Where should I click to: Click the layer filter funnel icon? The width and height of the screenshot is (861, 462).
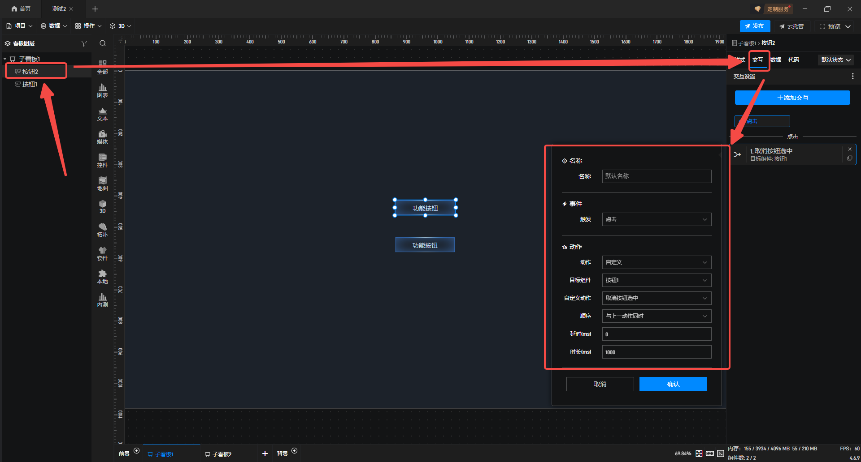click(84, 43)
